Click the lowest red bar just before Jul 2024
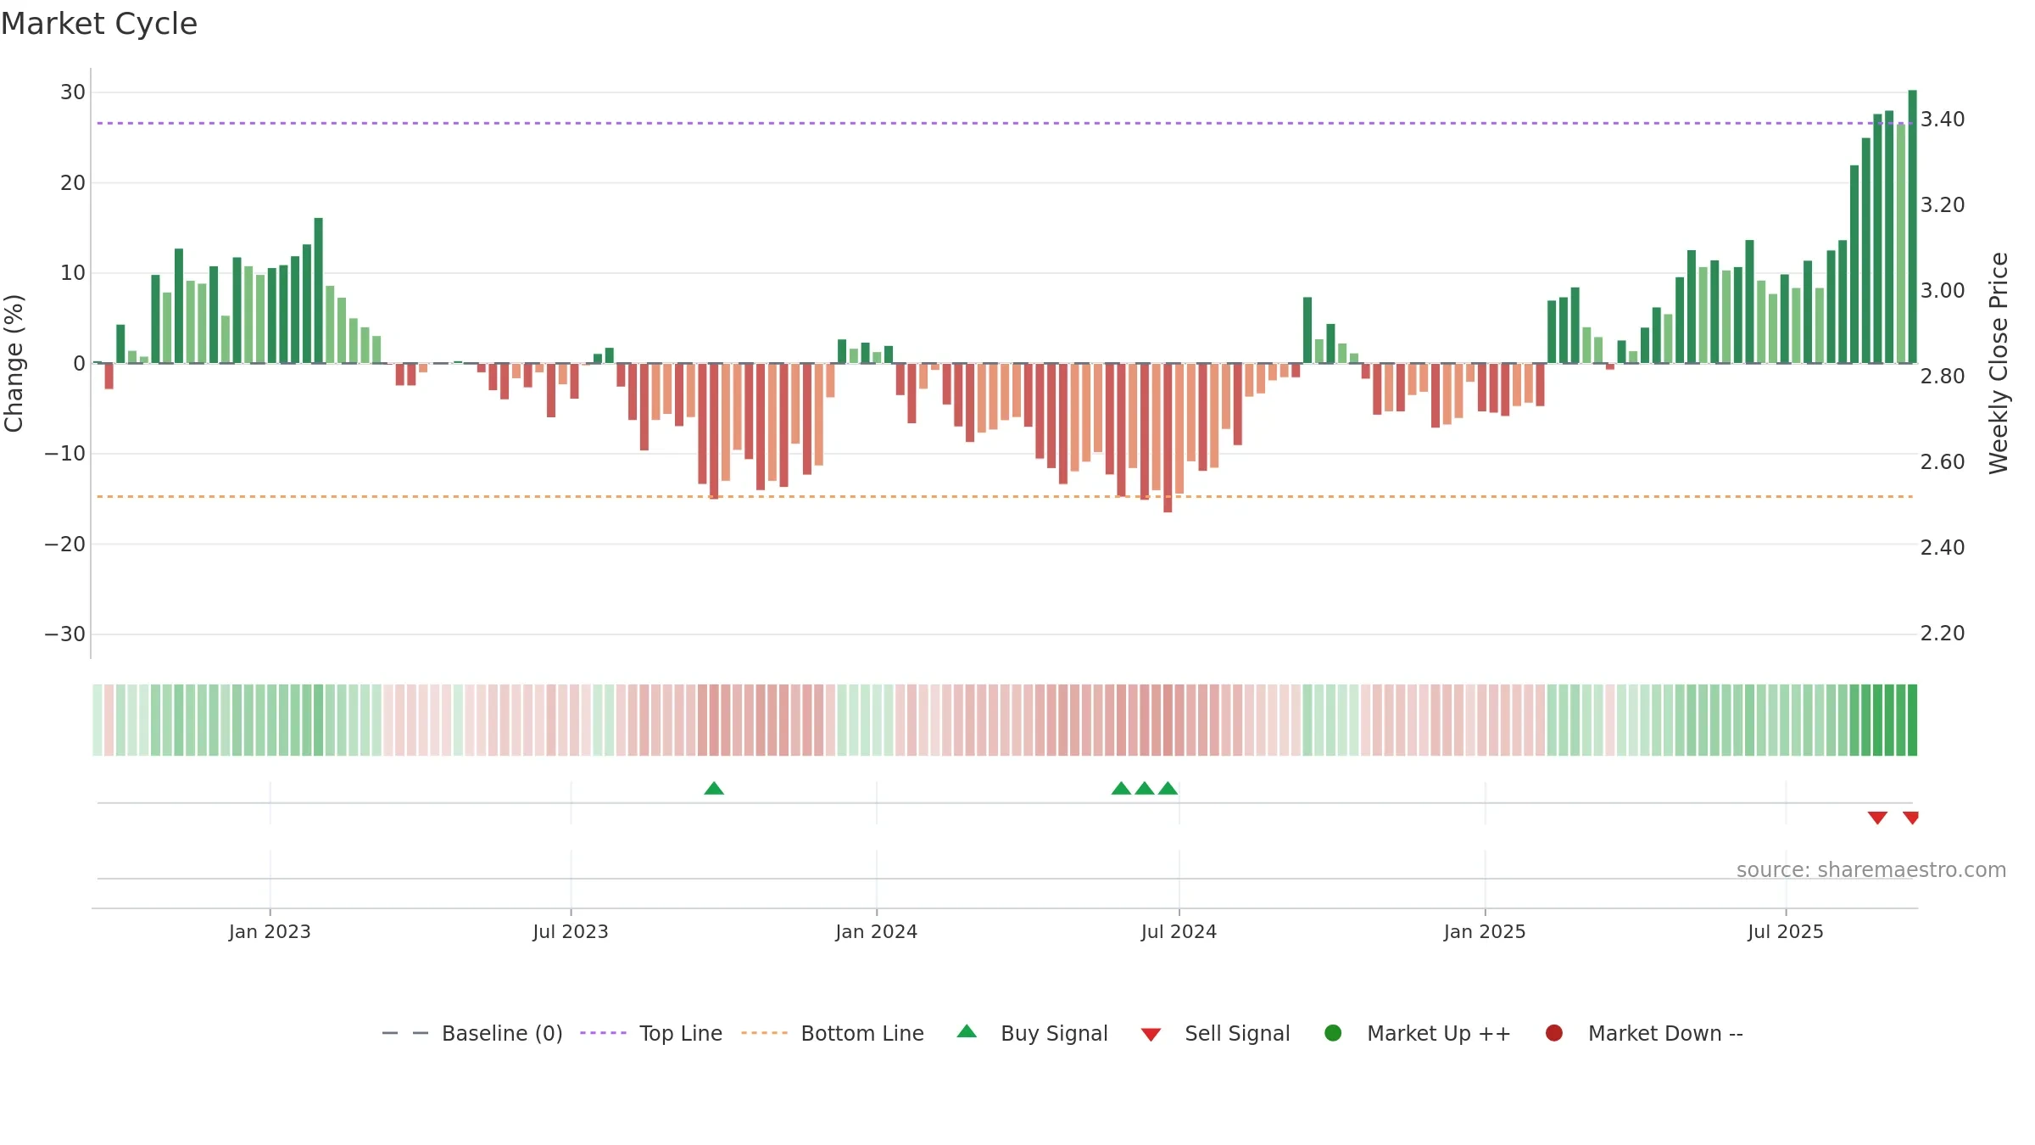The width and height of the screenshot is (2035, 1145). tap(1168, 438)
